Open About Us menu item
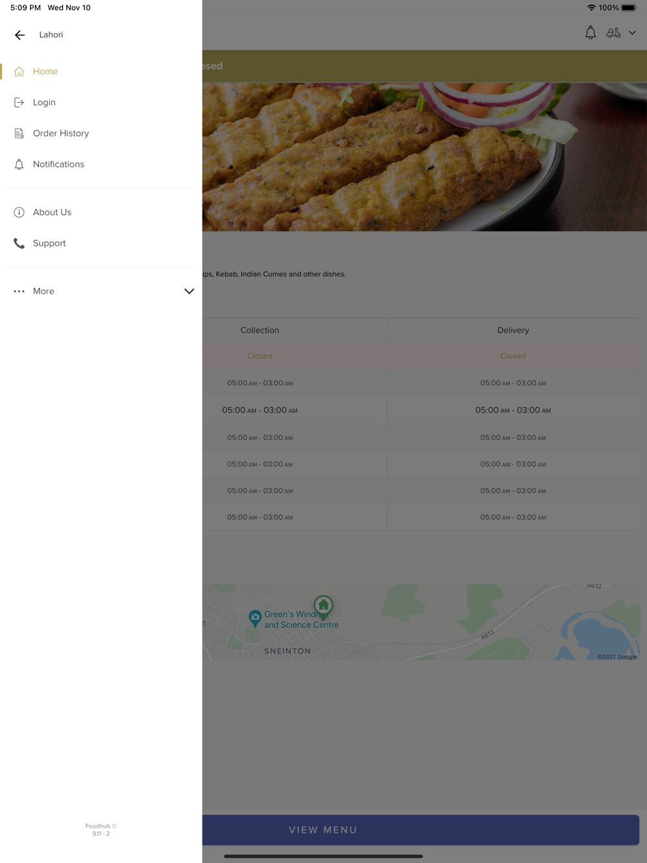The image size is (647, 863). (x=101, y=212)
